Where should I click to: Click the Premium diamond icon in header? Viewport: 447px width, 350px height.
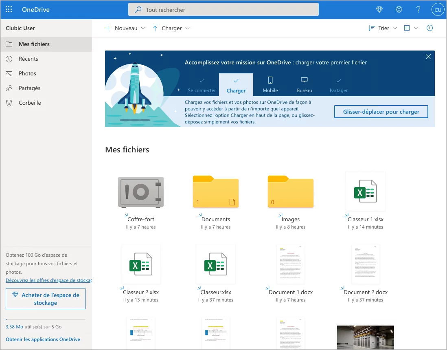click(379, 10)
